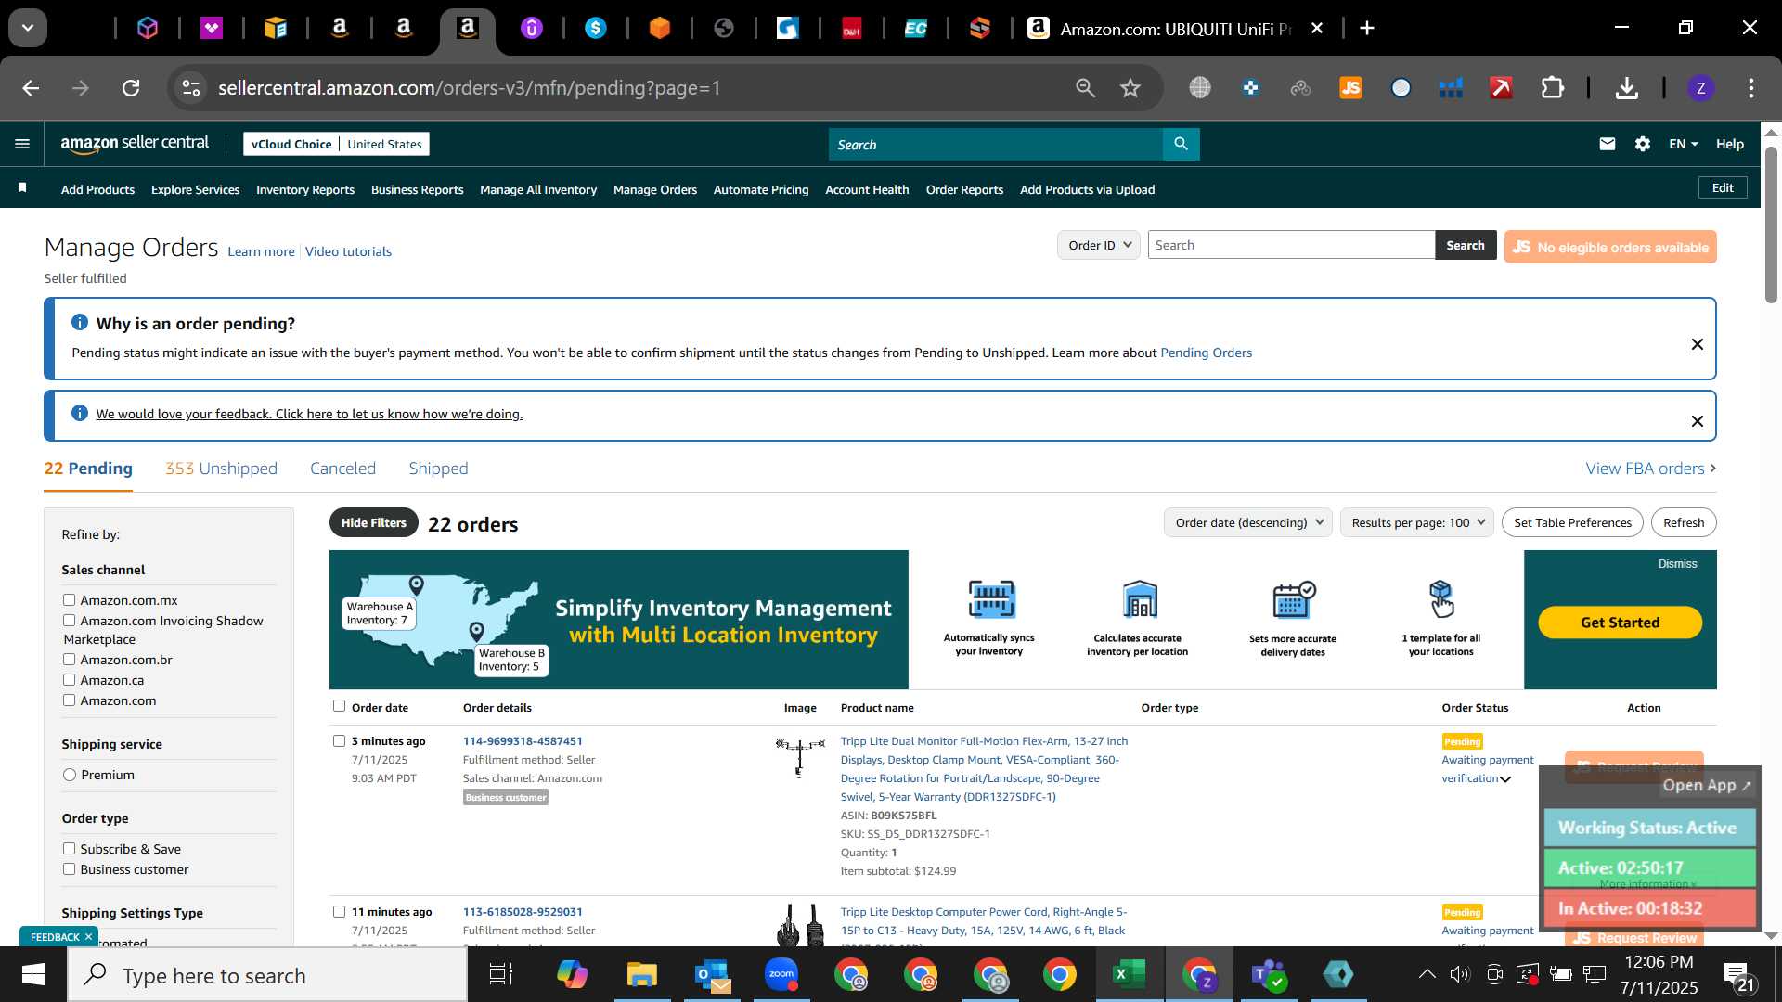Click the Amazon Seller Central logo
The height and width of the screenshot is (1002, 1782).
[x=135, y=144]
